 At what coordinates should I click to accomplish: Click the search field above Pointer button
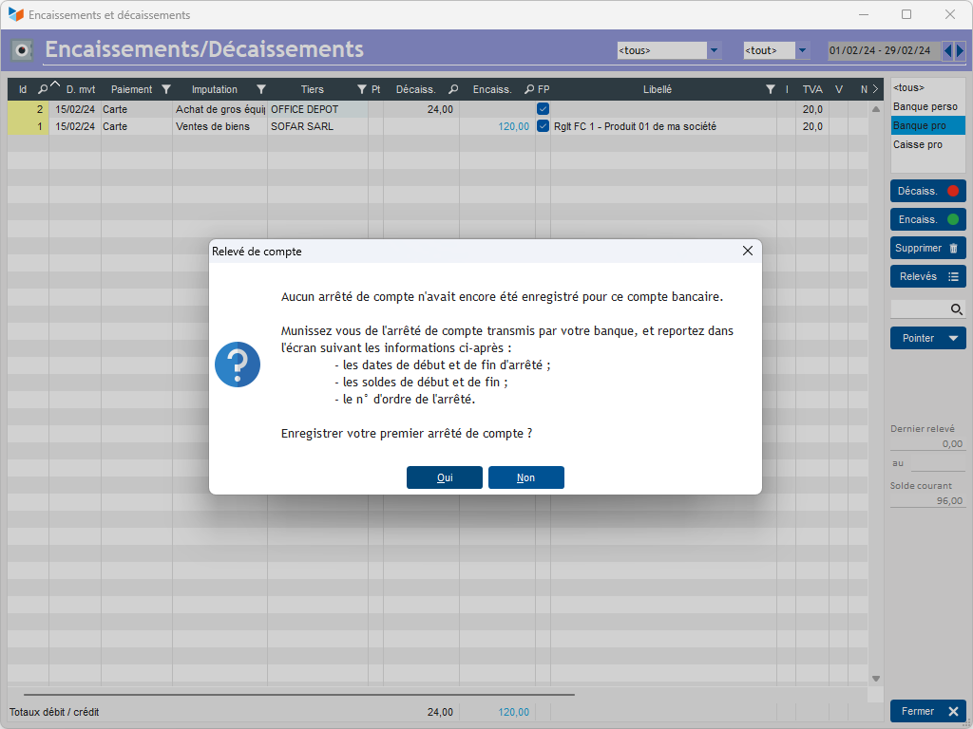(920, 309)
